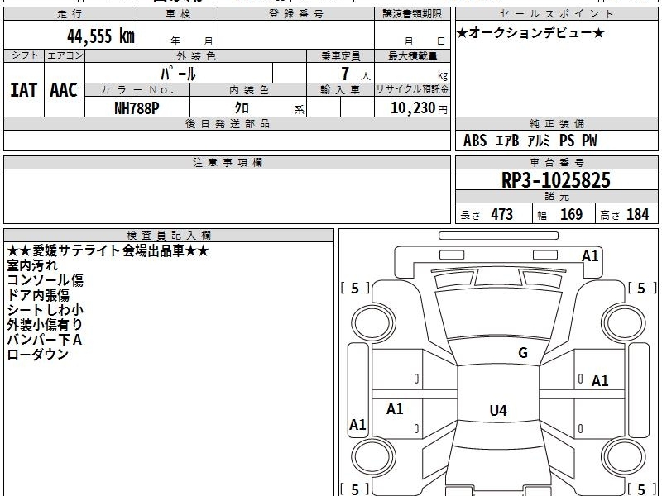
Task: Click the A1 mark near the front bumper
Action: click(x=590, y=256)
